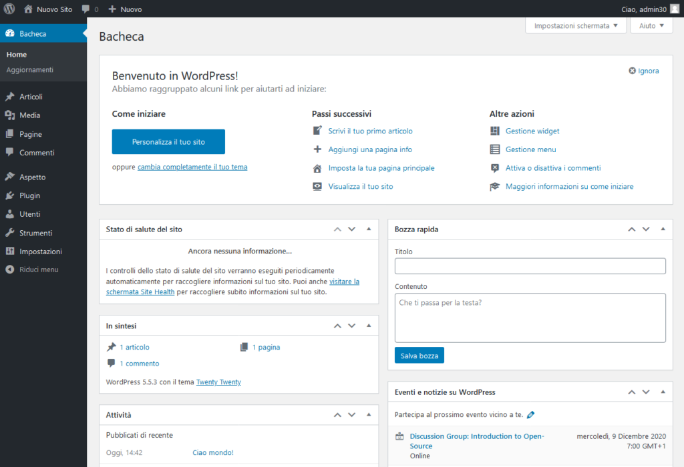Move Bozza rapida panel up
684x467 pixels.
click(x=632, y=229)
